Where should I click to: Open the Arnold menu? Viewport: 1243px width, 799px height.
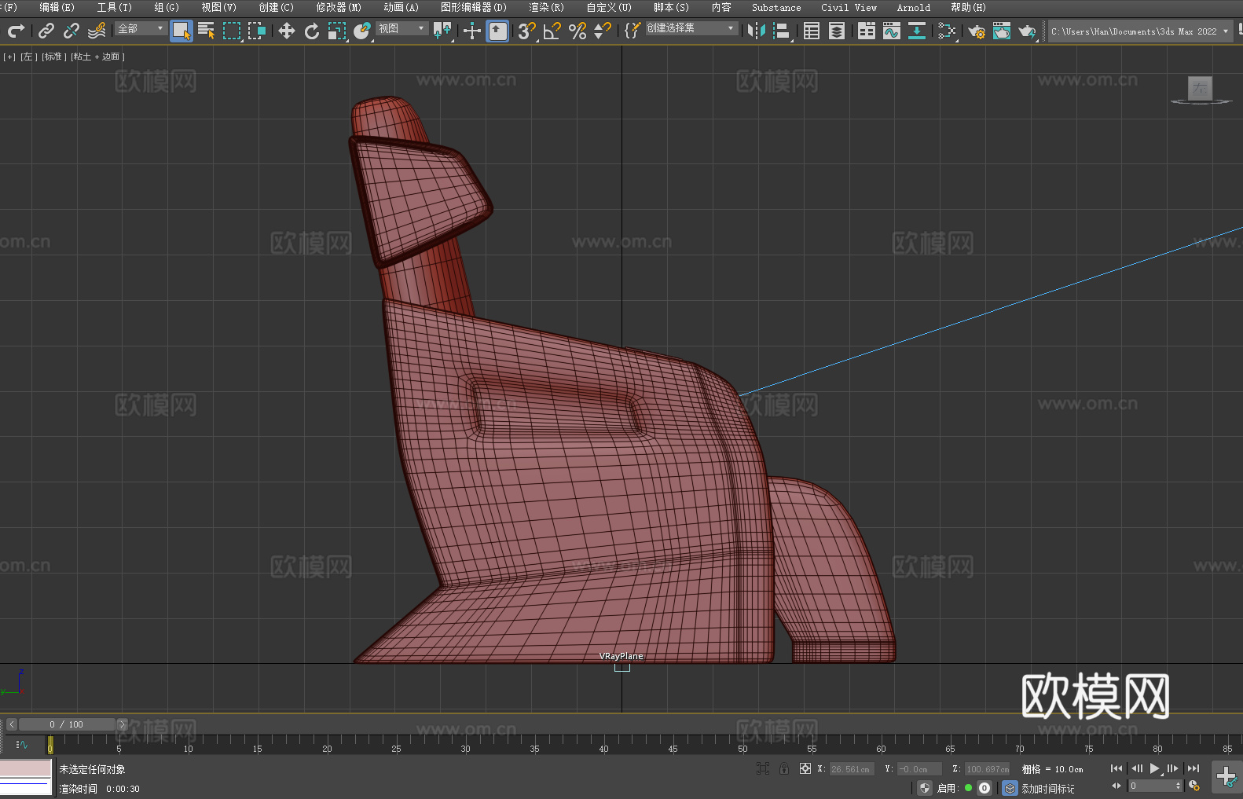tap(913, 7)
